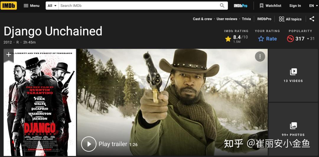Open the share icon
This screenshot has height=157, width=319.
click(312, 19)
